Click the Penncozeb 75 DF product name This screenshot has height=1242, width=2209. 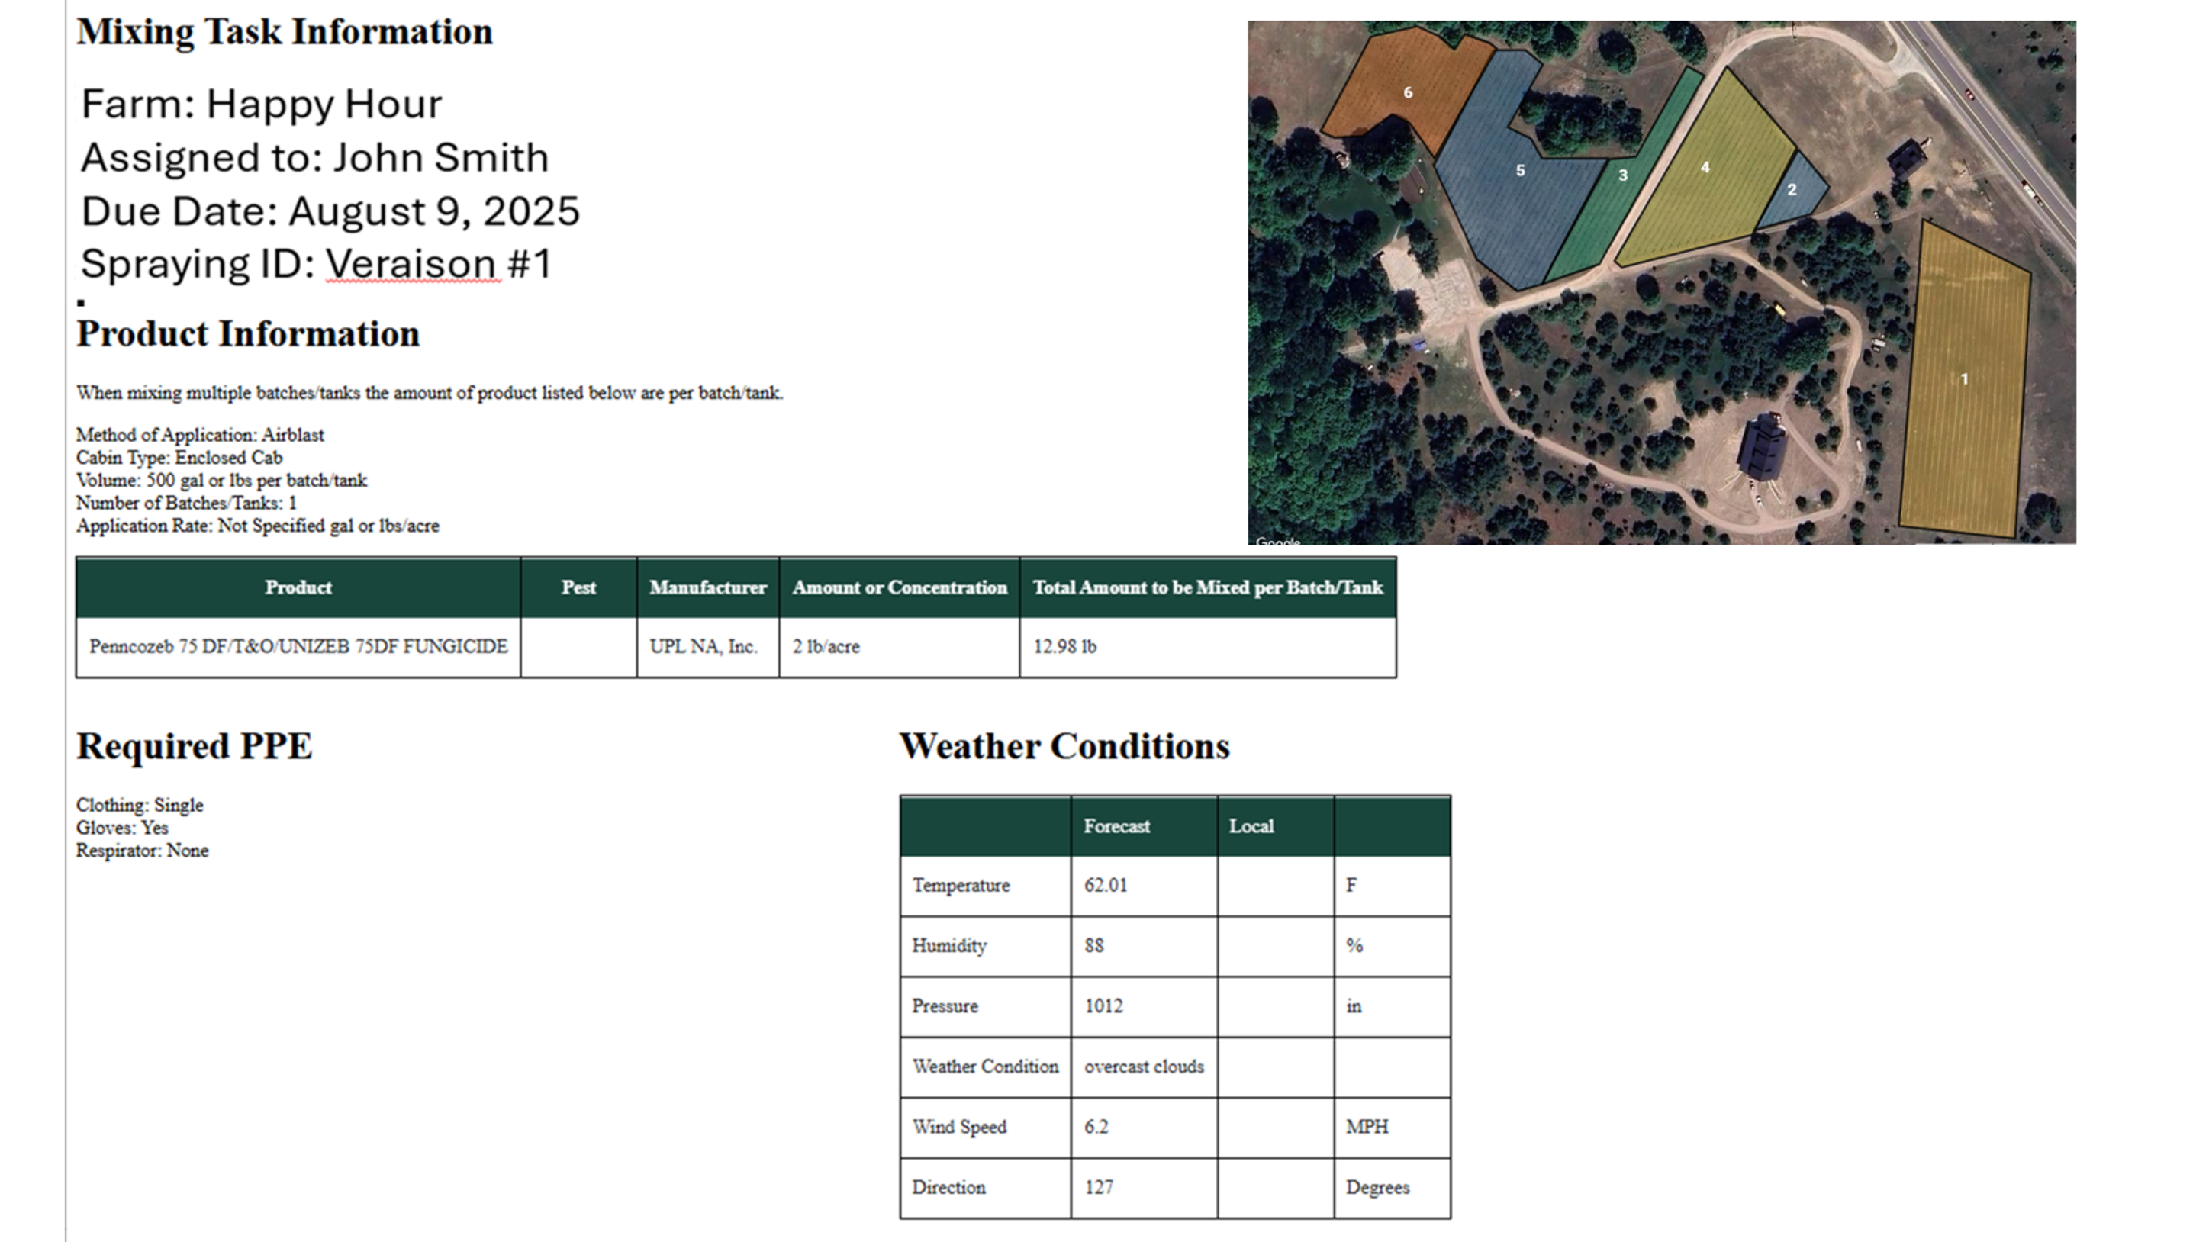click(298, 647)
